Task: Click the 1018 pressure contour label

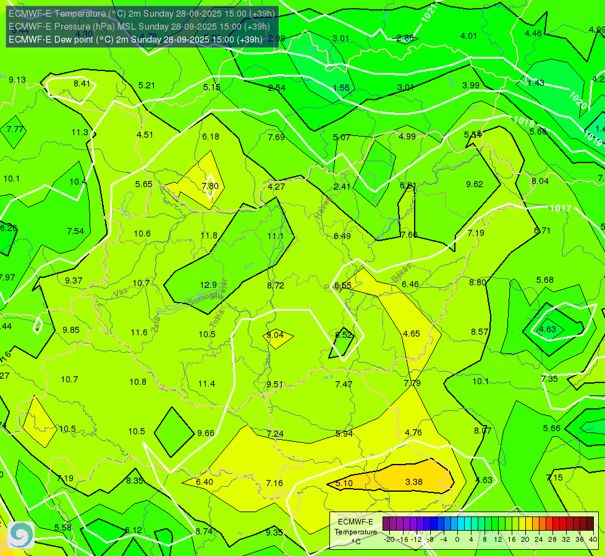Action: point(524,121)
